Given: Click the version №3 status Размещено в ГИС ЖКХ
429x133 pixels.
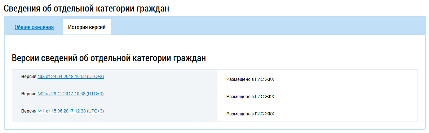Looking at the screenshot, I should tap(250, 79).
